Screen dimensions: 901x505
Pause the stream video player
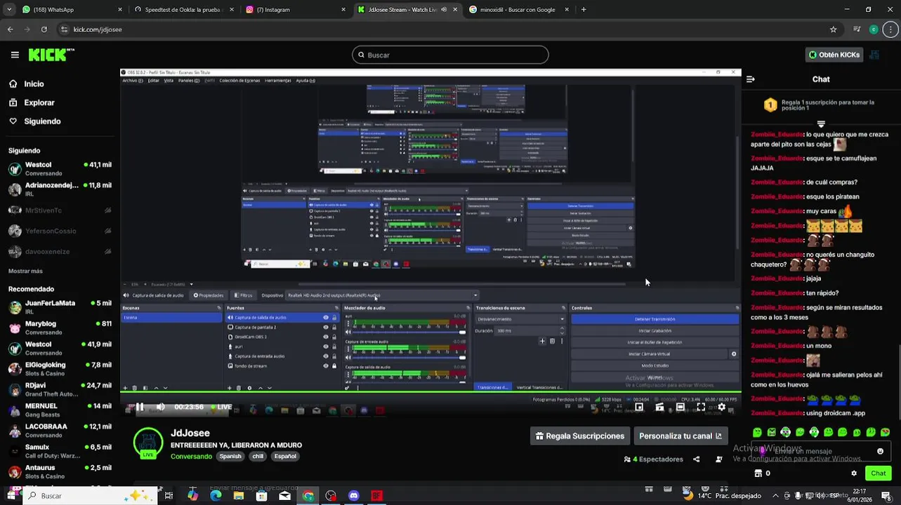(139, 407)
